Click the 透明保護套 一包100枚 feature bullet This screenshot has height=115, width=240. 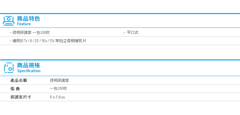point(31,33)
